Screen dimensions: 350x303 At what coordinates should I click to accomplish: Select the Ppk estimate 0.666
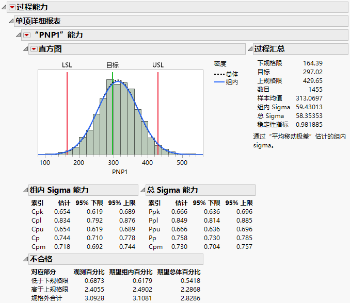(180, 212)
